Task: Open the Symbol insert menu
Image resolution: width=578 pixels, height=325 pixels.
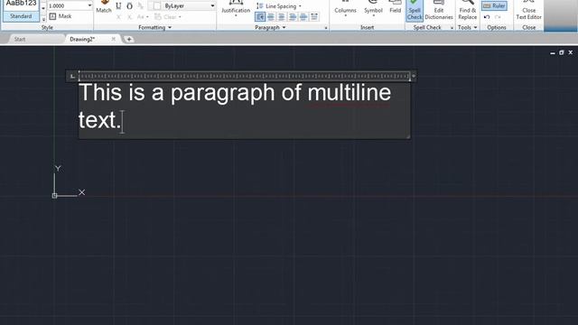Action: pyautogui.click(x=373, y=9)
